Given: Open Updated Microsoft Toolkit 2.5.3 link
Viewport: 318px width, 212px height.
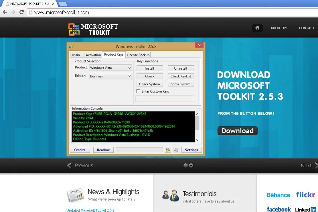Looking at the screenshot, I should click(x=90, y=210).
